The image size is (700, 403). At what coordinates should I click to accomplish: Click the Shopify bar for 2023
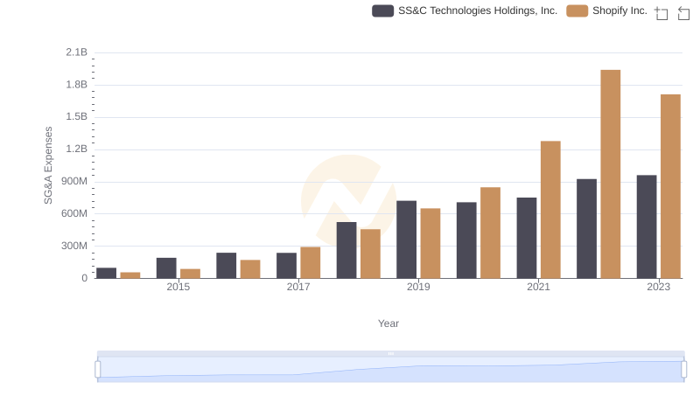pyautogui.click(x=670, y=186)
